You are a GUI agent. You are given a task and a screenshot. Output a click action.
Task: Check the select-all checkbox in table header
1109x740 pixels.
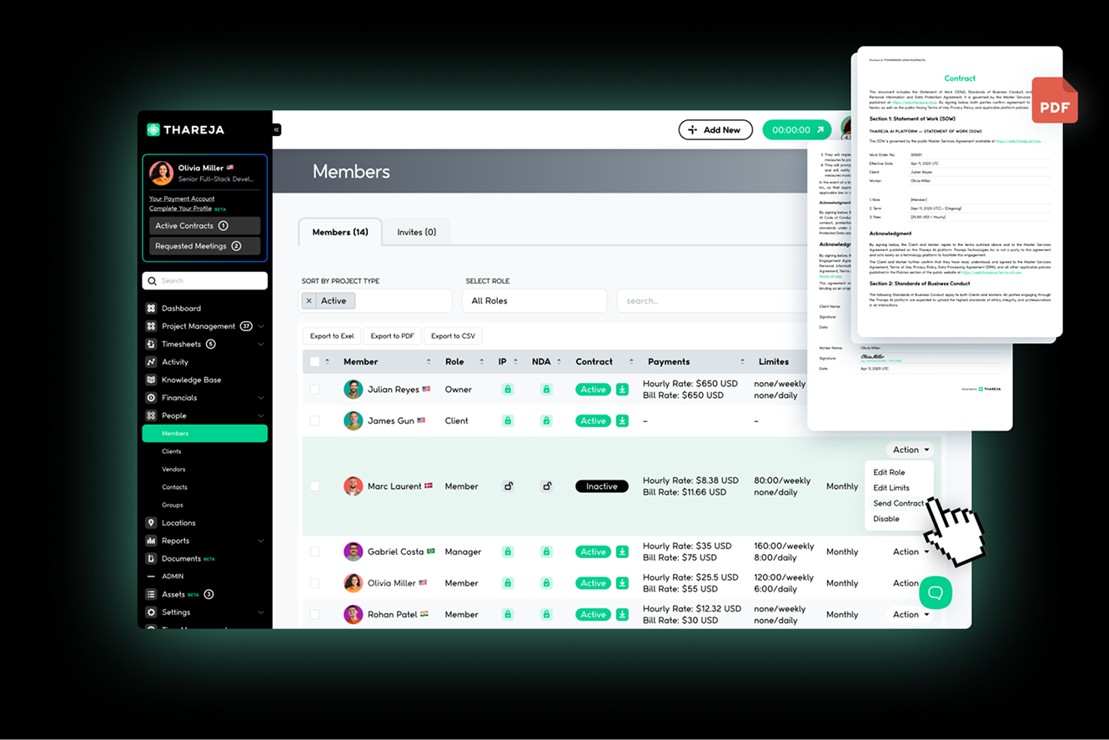tap(314, 362)
